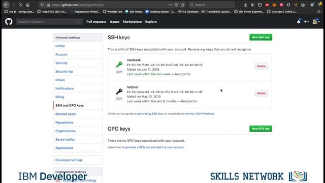Open the page actions three-dot menu

[170, 5]
